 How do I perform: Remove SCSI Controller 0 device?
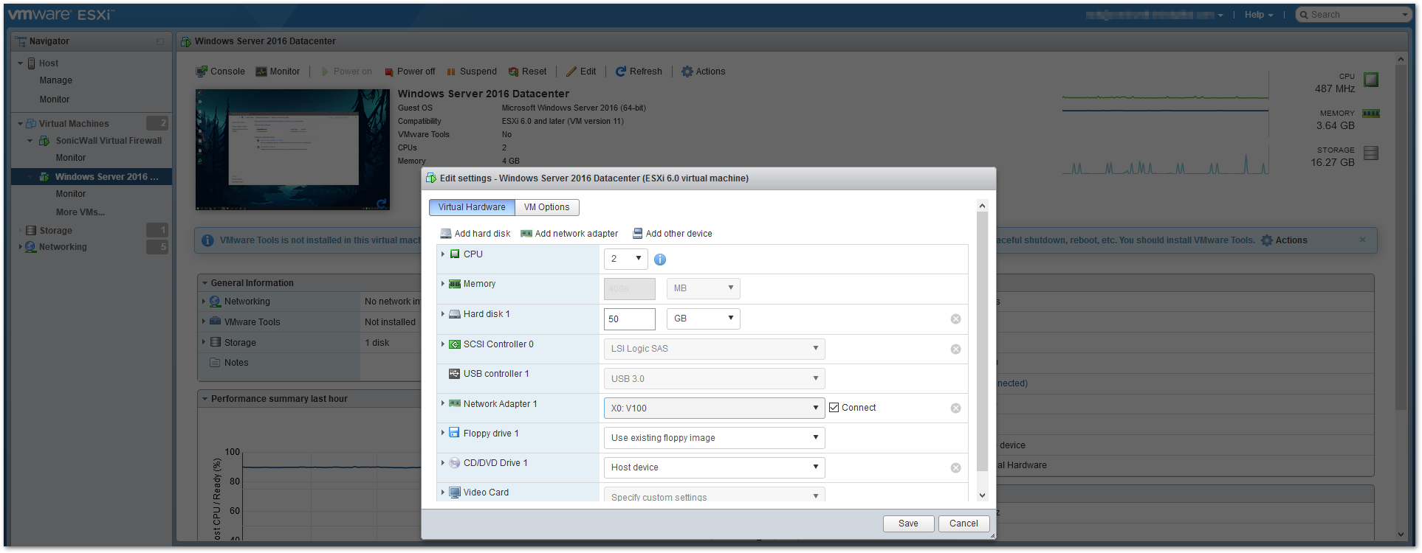[955, 349]
